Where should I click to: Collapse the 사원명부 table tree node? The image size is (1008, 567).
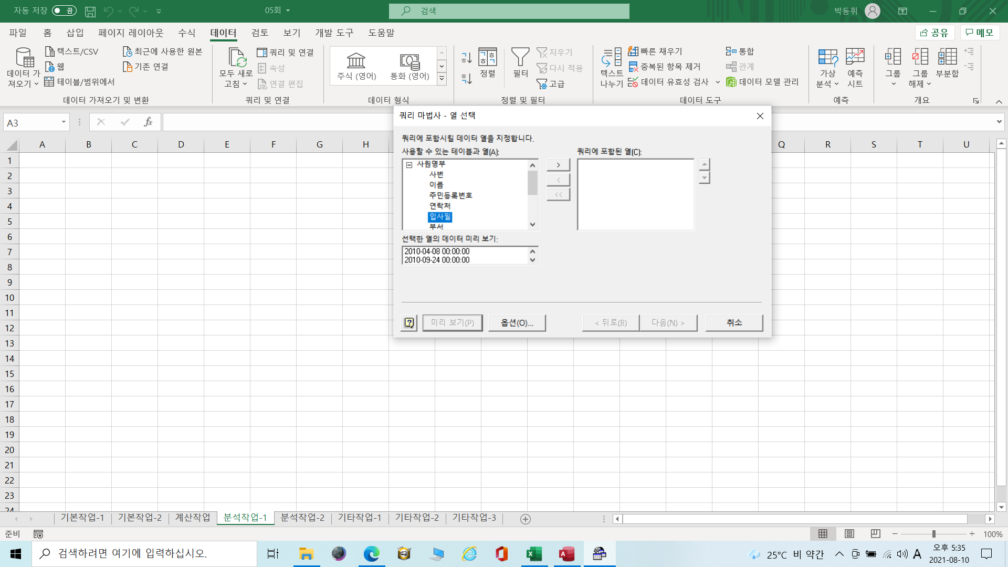(x=409, y=164)
